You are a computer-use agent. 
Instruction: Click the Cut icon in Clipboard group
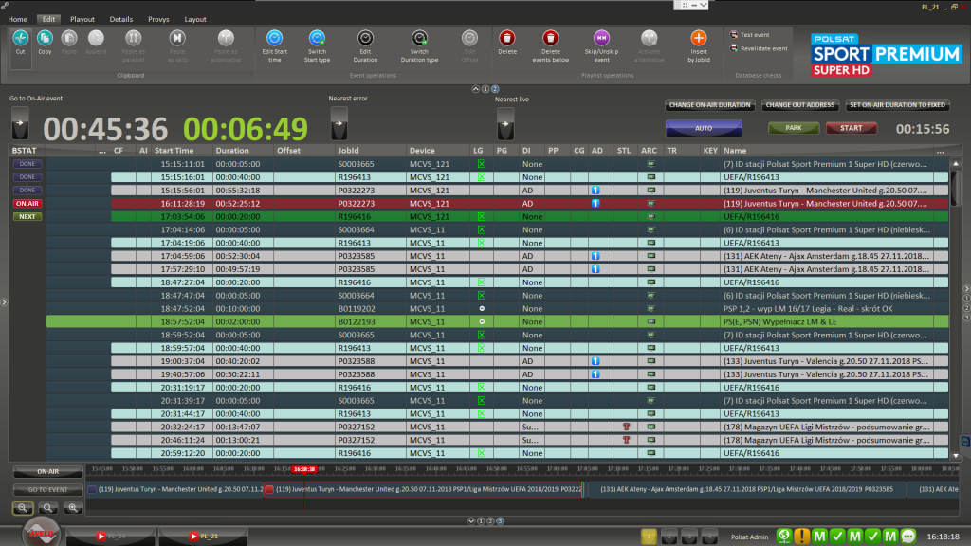tap(21, 39)
